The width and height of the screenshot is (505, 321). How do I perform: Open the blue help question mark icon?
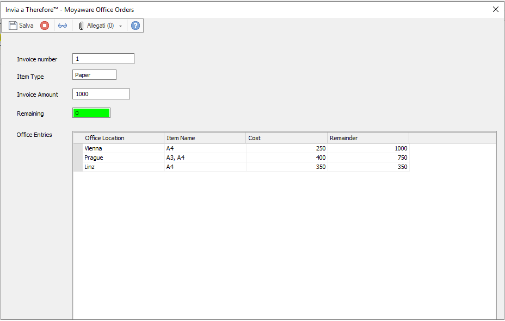[x=135, y=25]
